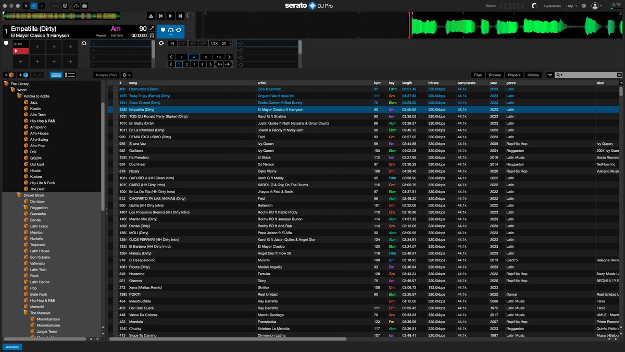Click the Serato DJ Pro logo
Screen dimensions: 625x352
click(308, 6)
